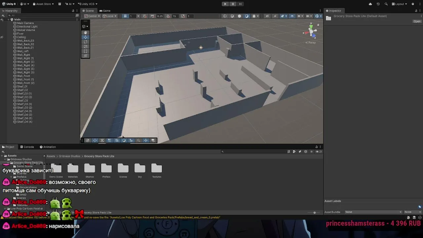
Task: Click the favorites star icon in the Project panel
Action: point(311,151)
